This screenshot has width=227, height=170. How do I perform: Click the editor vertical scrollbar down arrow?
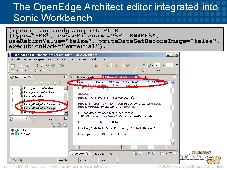pyautogui.click(x=172, y=144)
